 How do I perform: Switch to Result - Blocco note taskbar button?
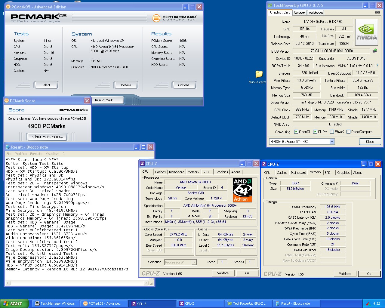[x=297, y=303]
